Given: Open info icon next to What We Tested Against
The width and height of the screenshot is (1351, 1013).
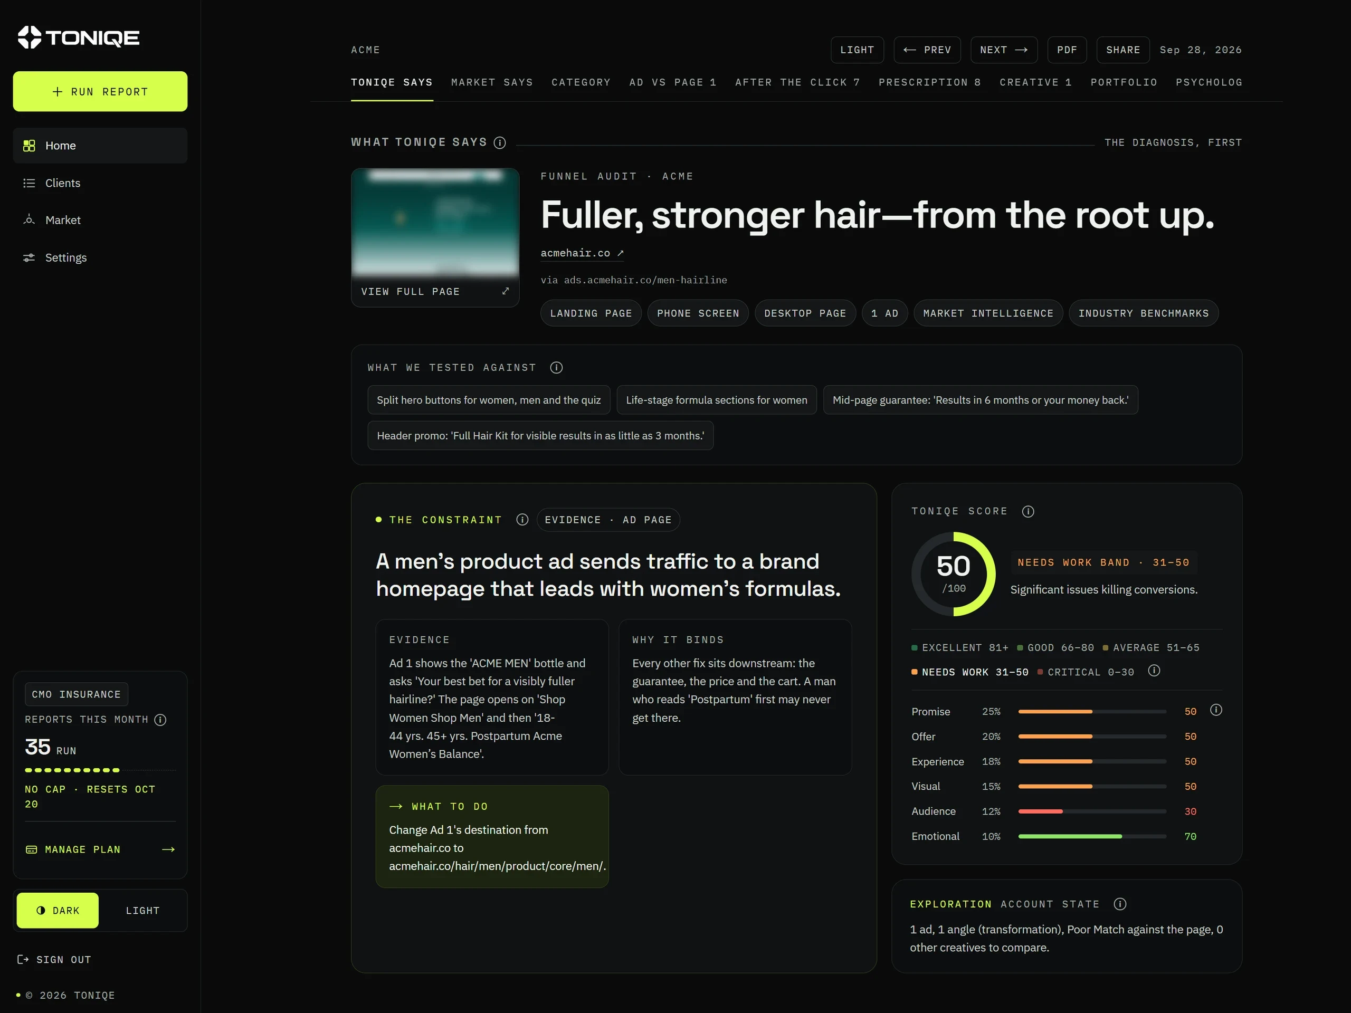Looking at the screenshot, I should (x=556, y=368).
